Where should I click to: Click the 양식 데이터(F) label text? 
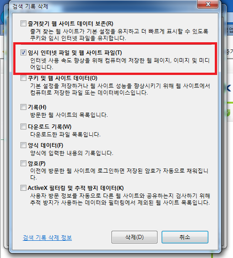pos(46,145)
